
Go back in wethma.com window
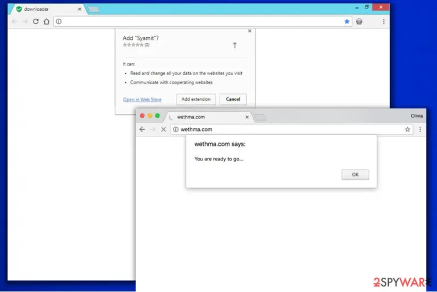(142, 129)
